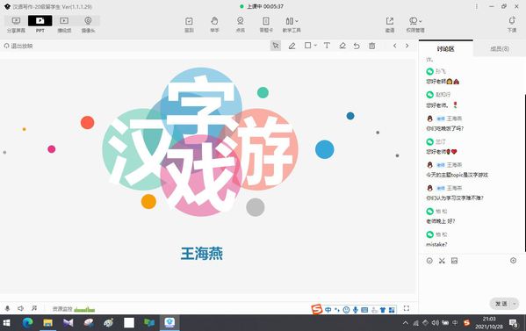Viewport: 526px width, 331px height.
Task: Toggle the microphone at bottom left
Action: pyautogui.click(x=7, y=308)
